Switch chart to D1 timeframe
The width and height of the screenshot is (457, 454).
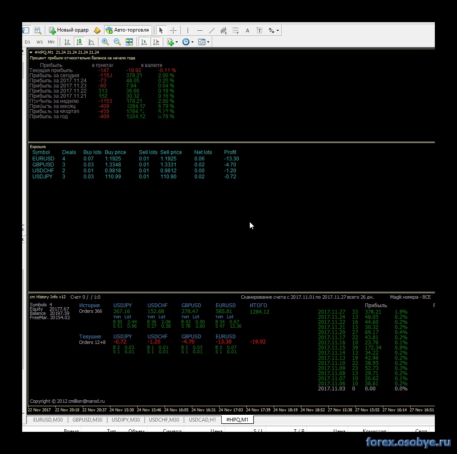click(x=27, y=42)
